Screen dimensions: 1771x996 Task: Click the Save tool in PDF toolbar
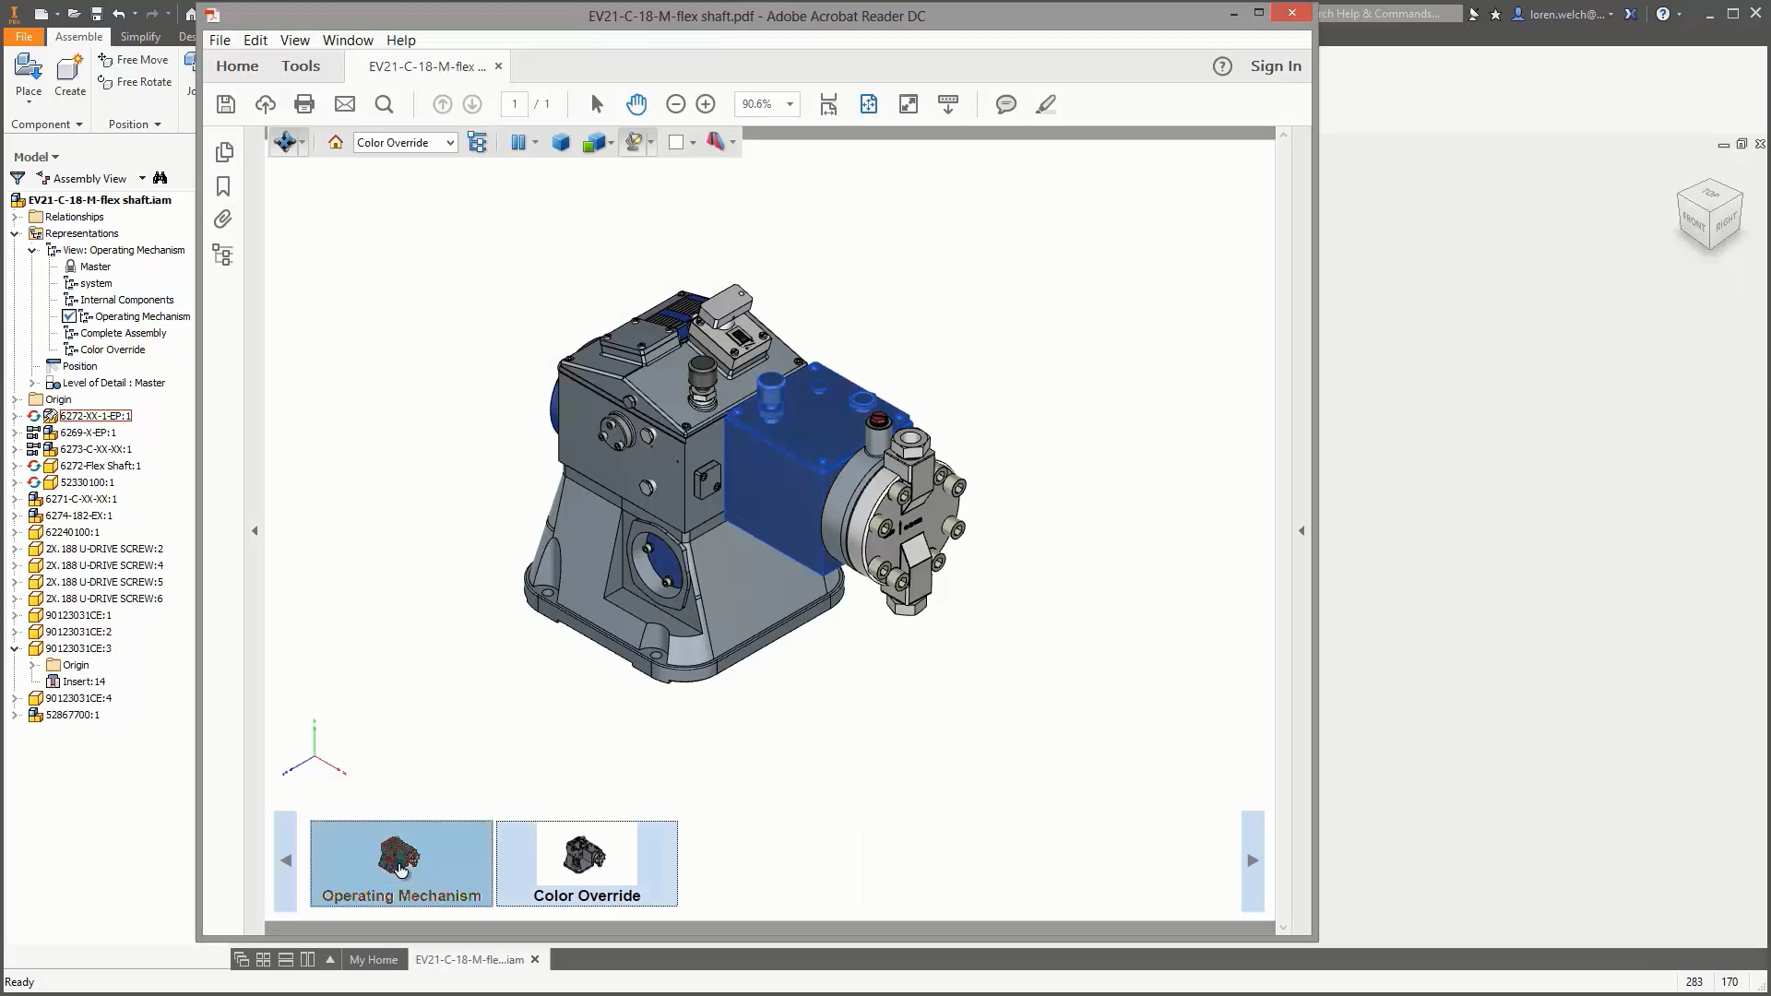tap(224, 103)
